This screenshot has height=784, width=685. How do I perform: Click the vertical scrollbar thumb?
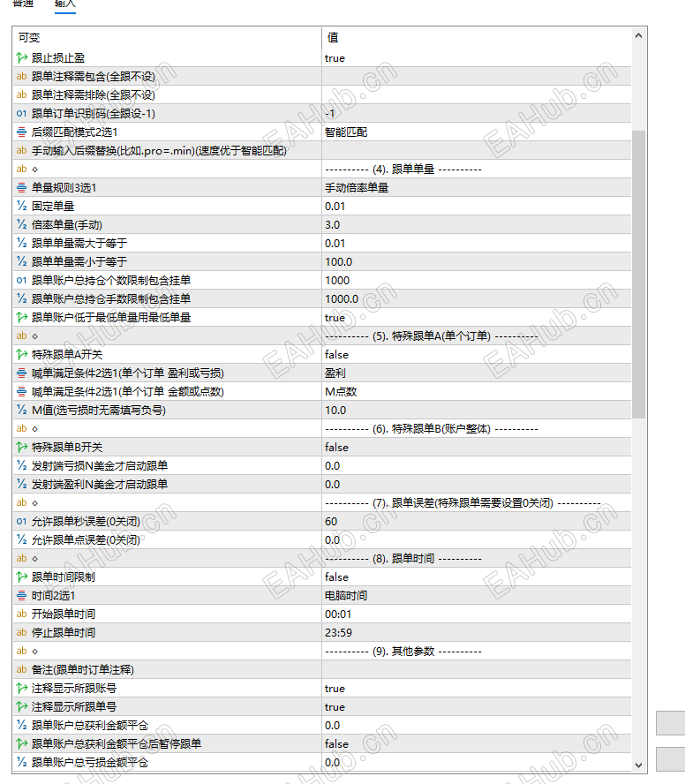pyautogui.click(x=638, y=274)
